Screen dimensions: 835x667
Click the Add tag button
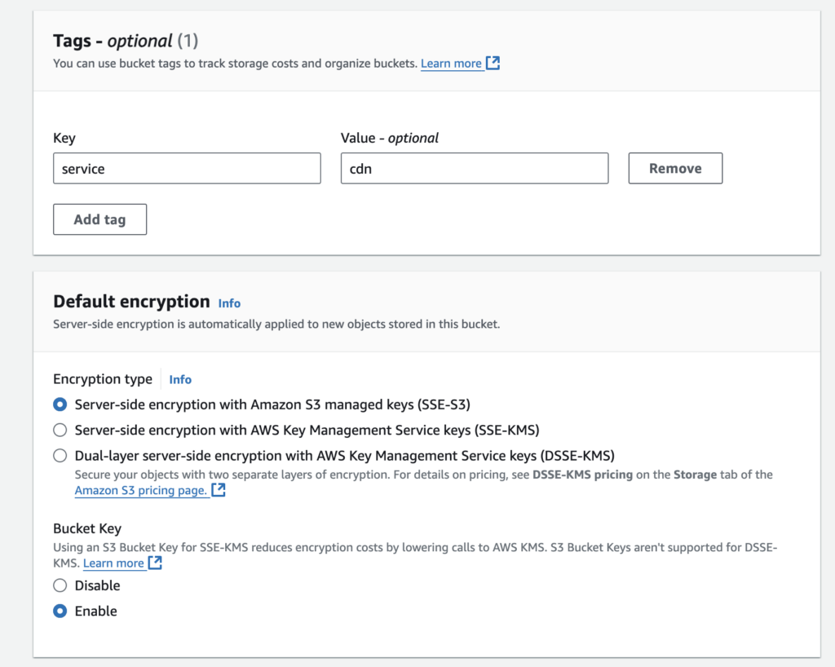tap(99, 219)
